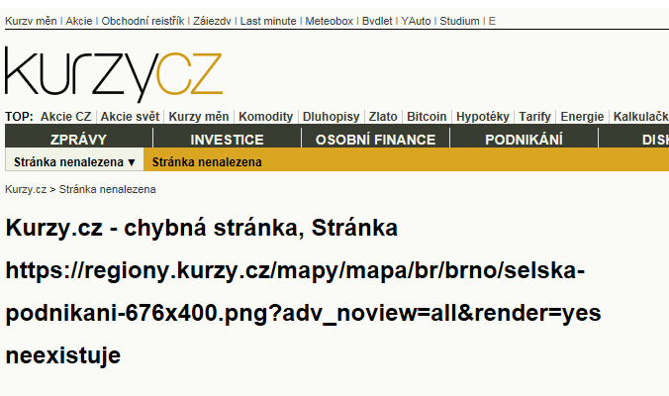The image size is (669, 396).
Task: Select the INVESTICE main menu tab
Action: 227,140
